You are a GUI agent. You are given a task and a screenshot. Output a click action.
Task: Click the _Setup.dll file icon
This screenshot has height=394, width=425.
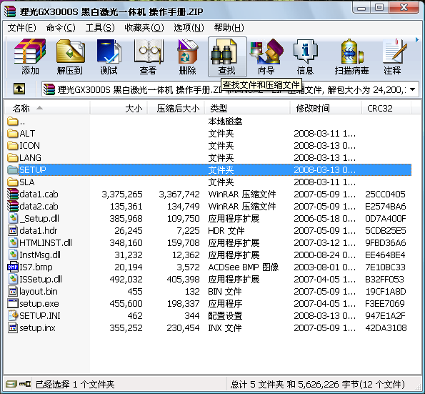pyautogui.click(x=12, y=218)
